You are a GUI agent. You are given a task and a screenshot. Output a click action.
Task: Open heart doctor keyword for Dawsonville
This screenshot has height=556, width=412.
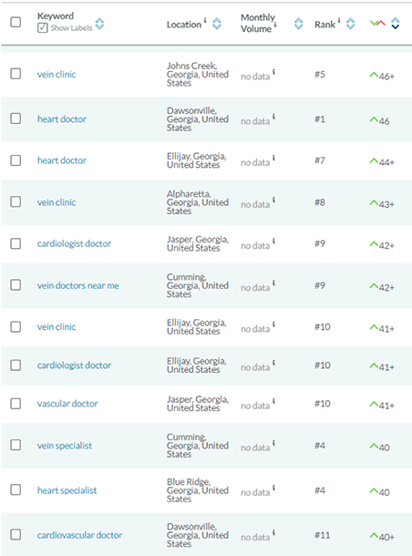coord(62,118)
